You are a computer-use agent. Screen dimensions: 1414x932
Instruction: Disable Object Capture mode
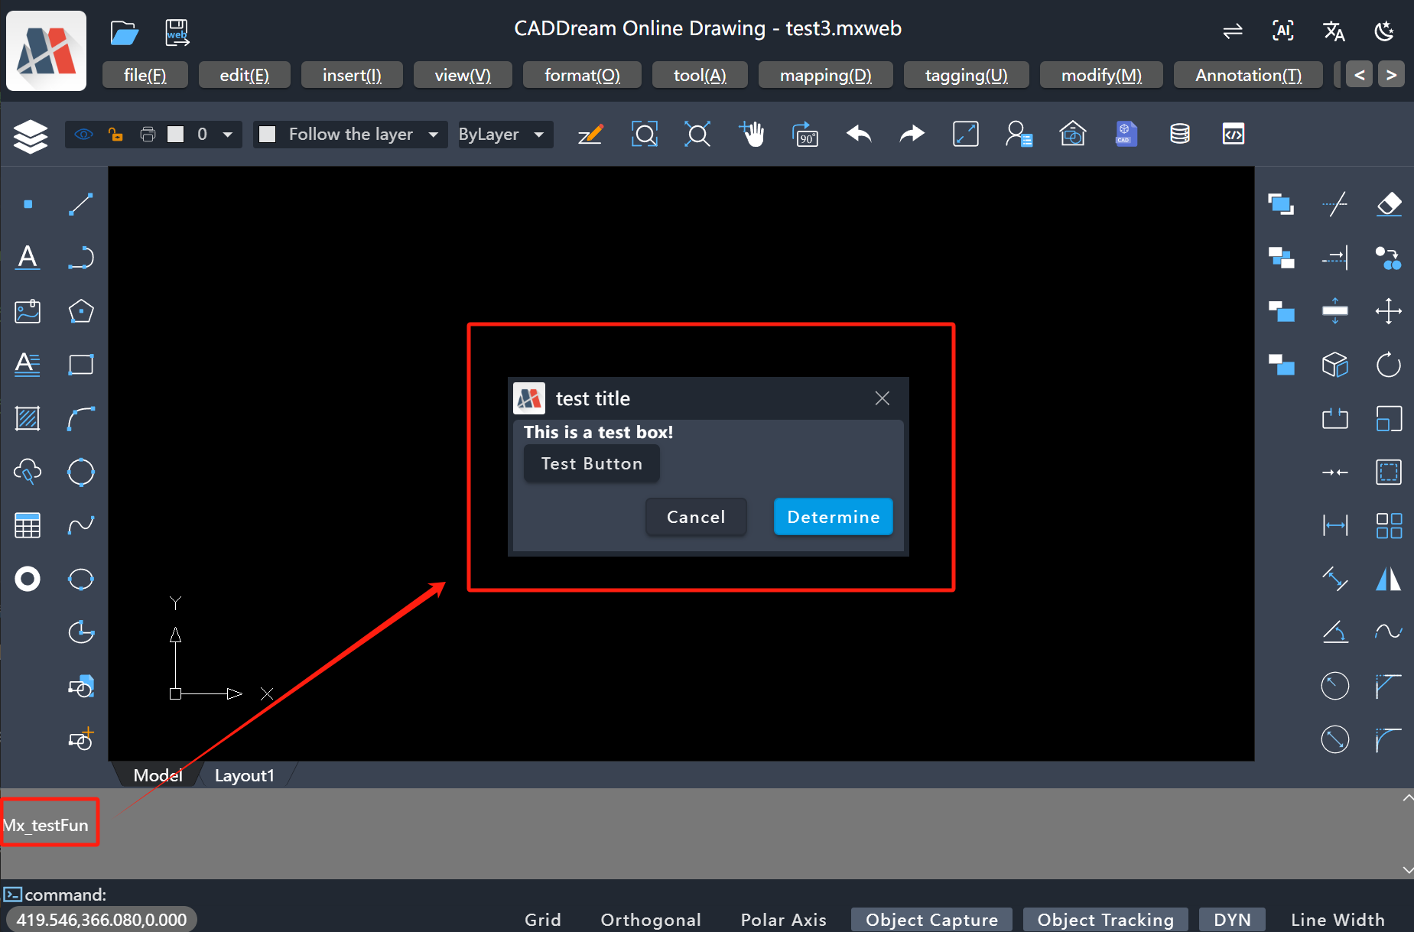(x=931, y=919)
